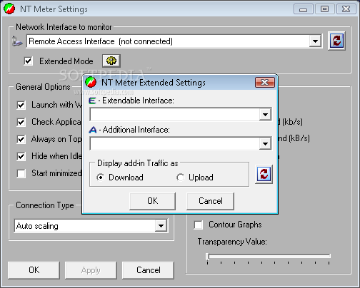Close the NT Meter Settings window
The width and height of the screenshot is (360, 288).
(346, 9)
